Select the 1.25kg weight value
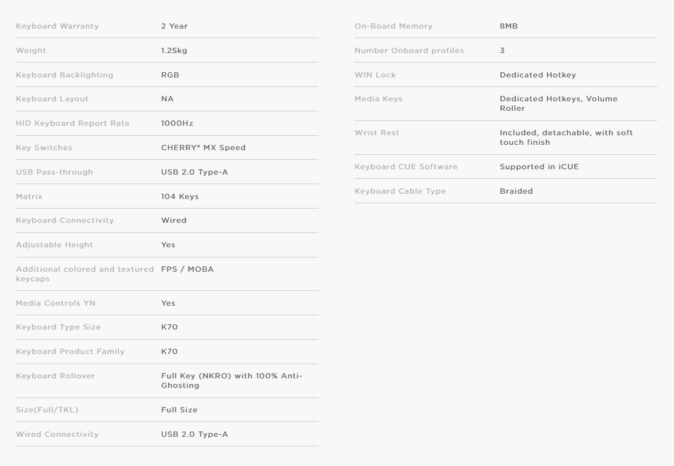674x466 pixels. (x=174, y=51)
